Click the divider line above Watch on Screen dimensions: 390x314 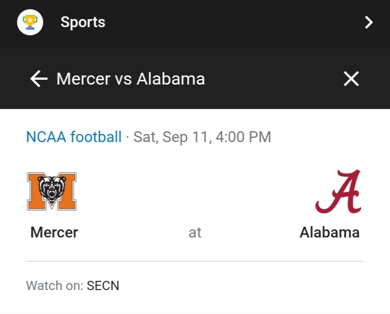coord(195,261)
